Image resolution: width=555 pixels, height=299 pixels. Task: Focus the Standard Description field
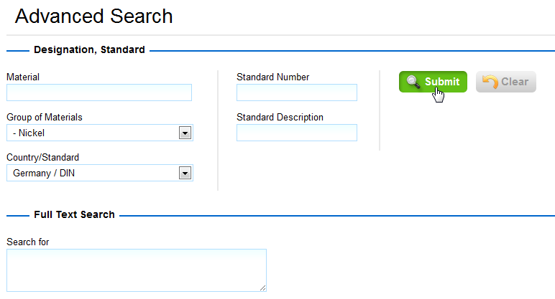click(x=297, y=133)
